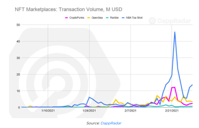
Task: Click the 50 value on y-axis
Action: point(18,25)
